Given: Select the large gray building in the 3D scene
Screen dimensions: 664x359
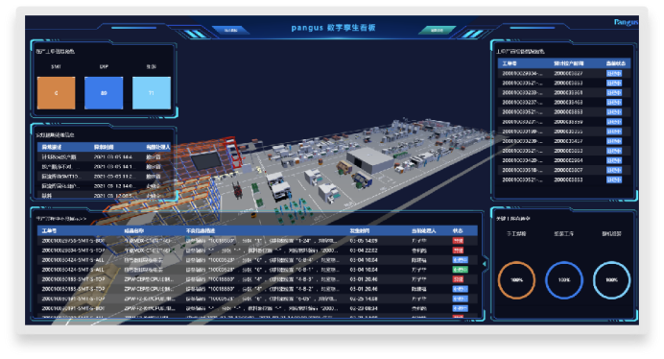Looking at the screenshot, I should 369,159.
